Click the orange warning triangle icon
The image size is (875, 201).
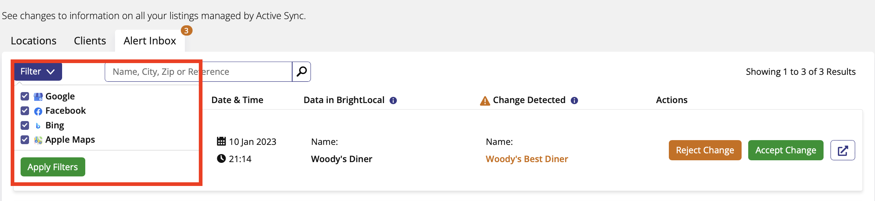485,100
